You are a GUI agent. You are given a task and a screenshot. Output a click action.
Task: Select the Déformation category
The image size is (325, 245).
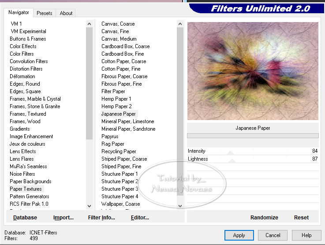tap(22, 76)
